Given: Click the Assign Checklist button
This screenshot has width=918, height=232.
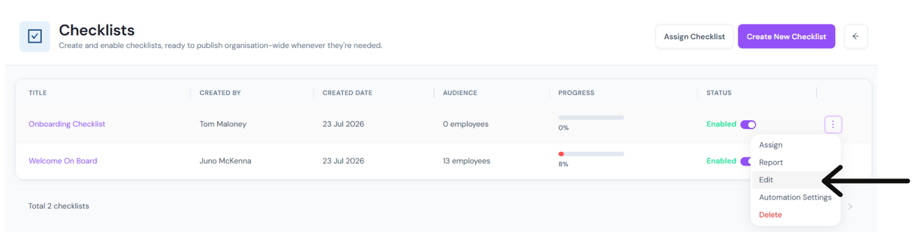Looking at the screenshot, I should [x=694, y=36].
